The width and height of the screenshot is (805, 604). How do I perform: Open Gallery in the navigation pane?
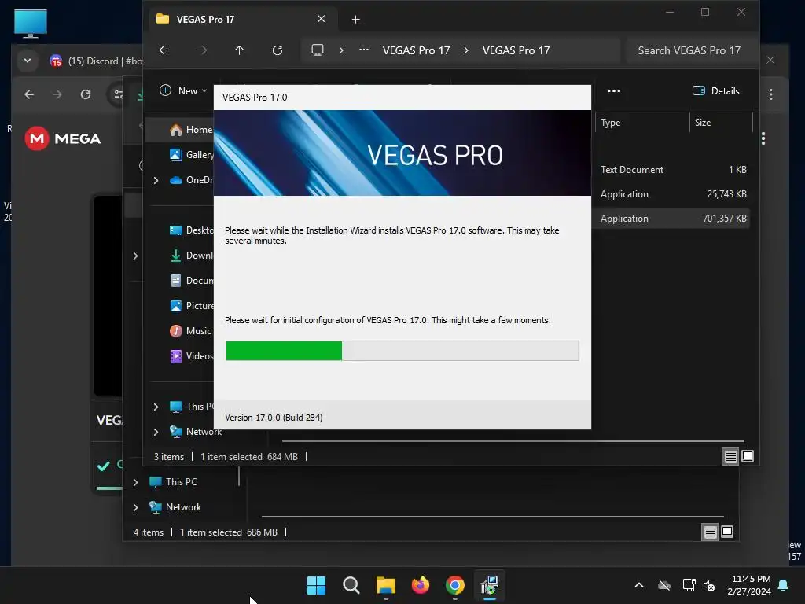pos(191,155)
